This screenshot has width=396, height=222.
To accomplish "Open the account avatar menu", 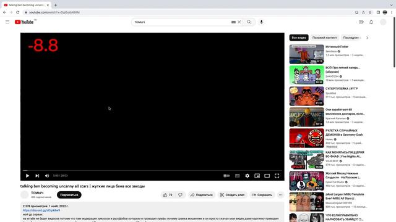I will click(x=383, y=22).
